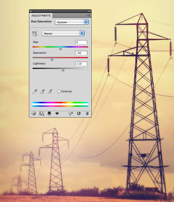The image size is (174, 202).
Task: Click the Saturation value field showing -30
Action: click(x=81, y=53)
